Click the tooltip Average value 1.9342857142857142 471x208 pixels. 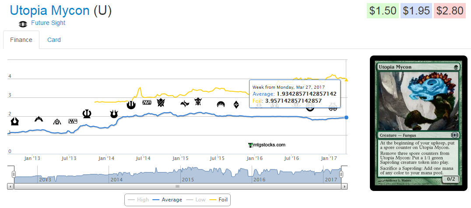(x=306, y=94)
